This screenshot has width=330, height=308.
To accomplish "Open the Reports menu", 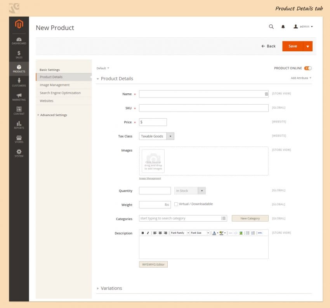I will 19,125.
